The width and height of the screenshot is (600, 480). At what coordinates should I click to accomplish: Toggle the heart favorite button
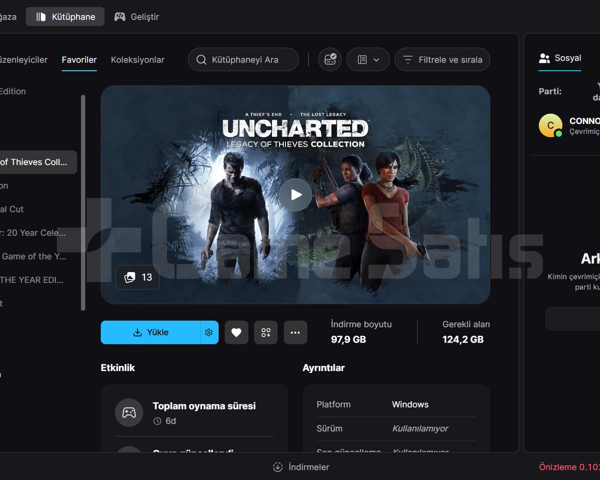[x=236, y=332]
